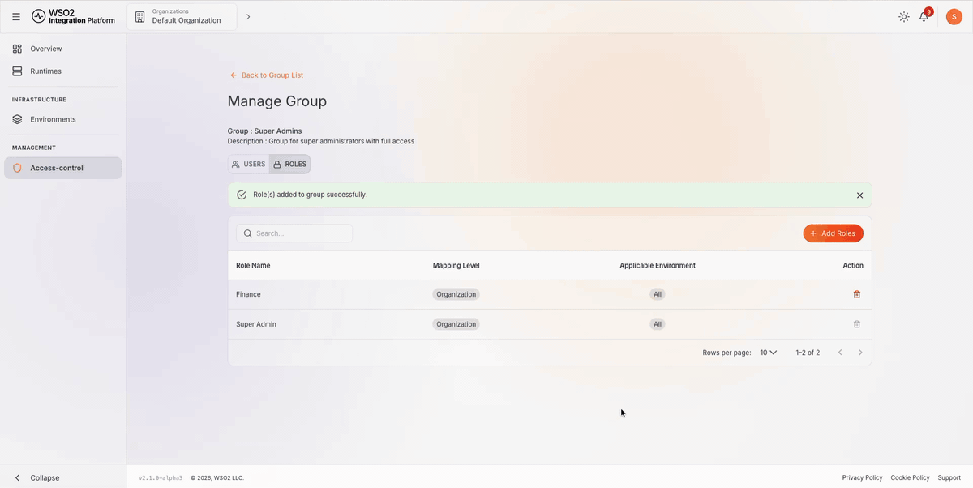Open the hamburger menu icon
Screen dimensions: 973x488
point(16,16)
